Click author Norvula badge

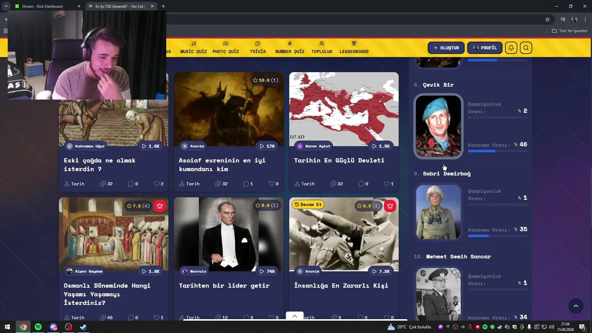[194, 271]
